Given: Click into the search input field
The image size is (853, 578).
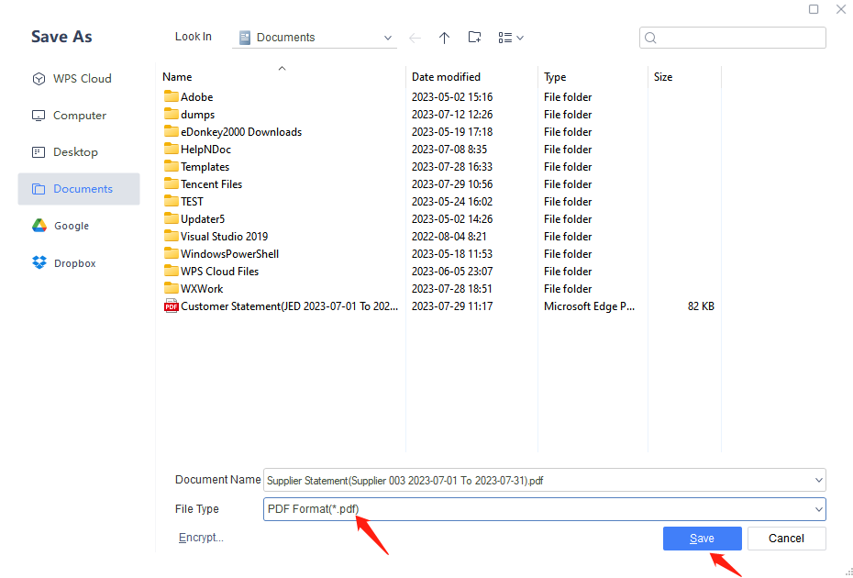Looking at the screenshot, I should click(739, 38).
